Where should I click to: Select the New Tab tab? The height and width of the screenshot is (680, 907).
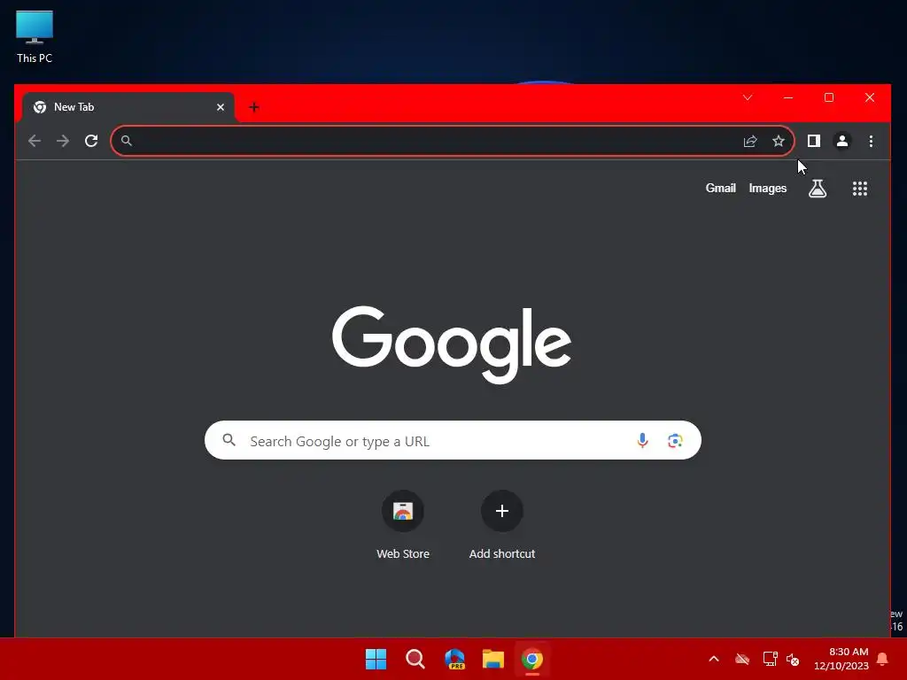pos(128,107)
